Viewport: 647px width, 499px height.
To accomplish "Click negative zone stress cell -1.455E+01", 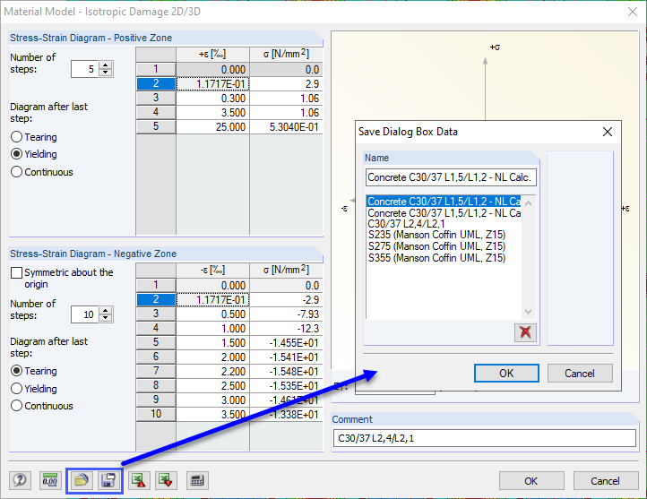I will click(x=286, y=343).
